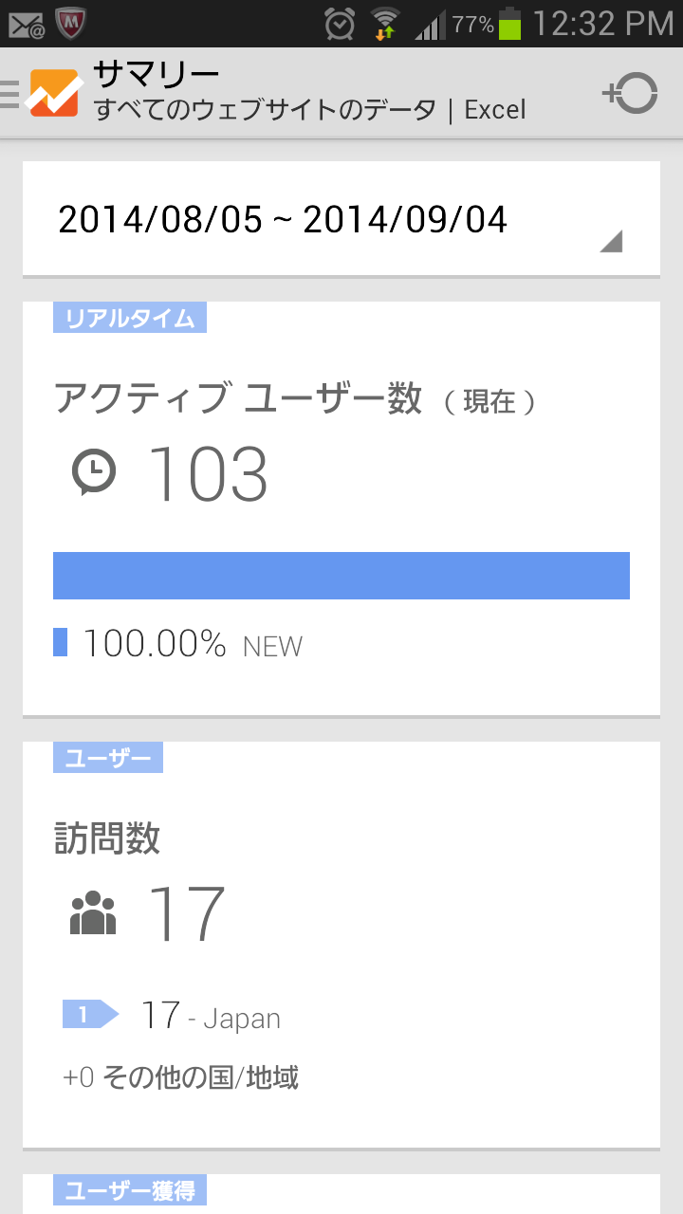Screen dimensions: 683x1214
Task: Tap the blue rank 1 arrow badge
Action: 90,1015
